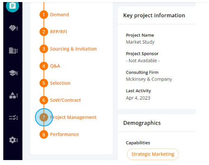The image size is (209, 165).
Task: Open the SoW/Contract step
Action: pyautogui.click(x=65, y=100)
